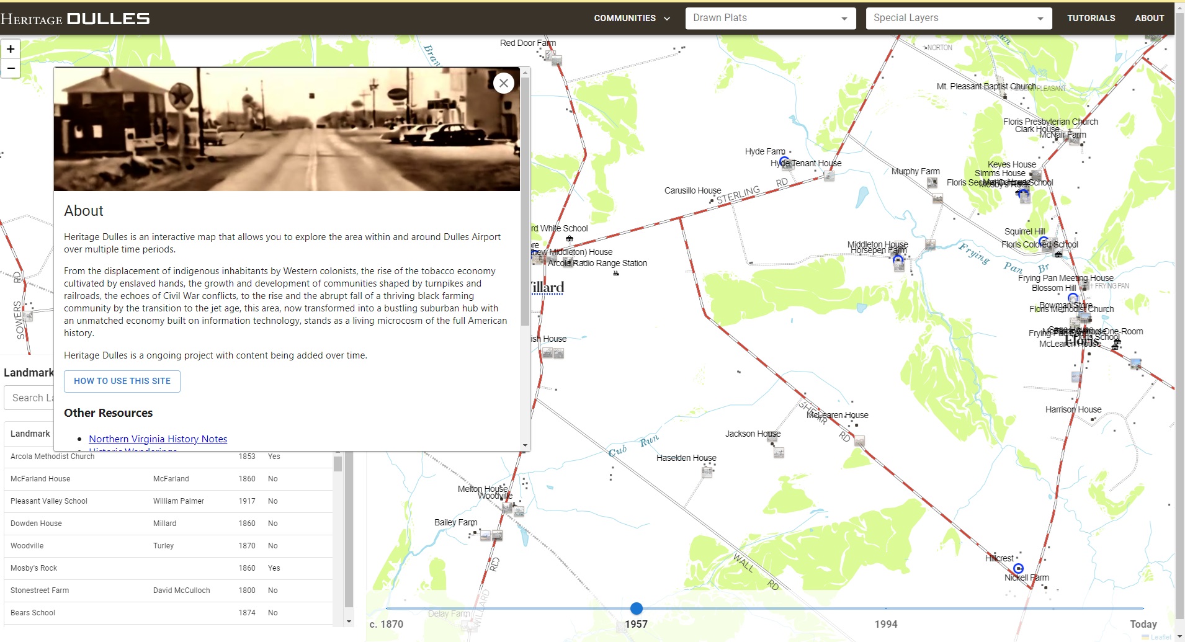Click Willard White School marker icon
Screen dimensions: 1185x642
click(x=570, y=238)
